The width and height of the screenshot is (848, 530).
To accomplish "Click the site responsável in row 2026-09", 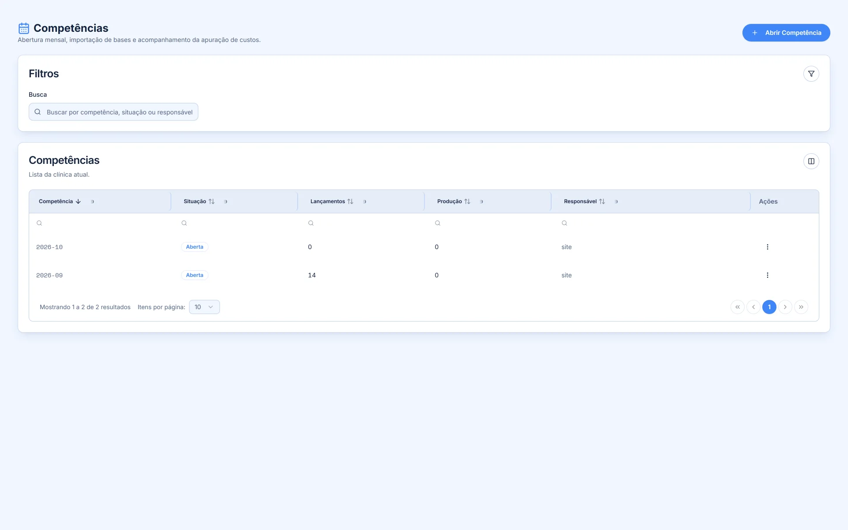I will [566, 275].
